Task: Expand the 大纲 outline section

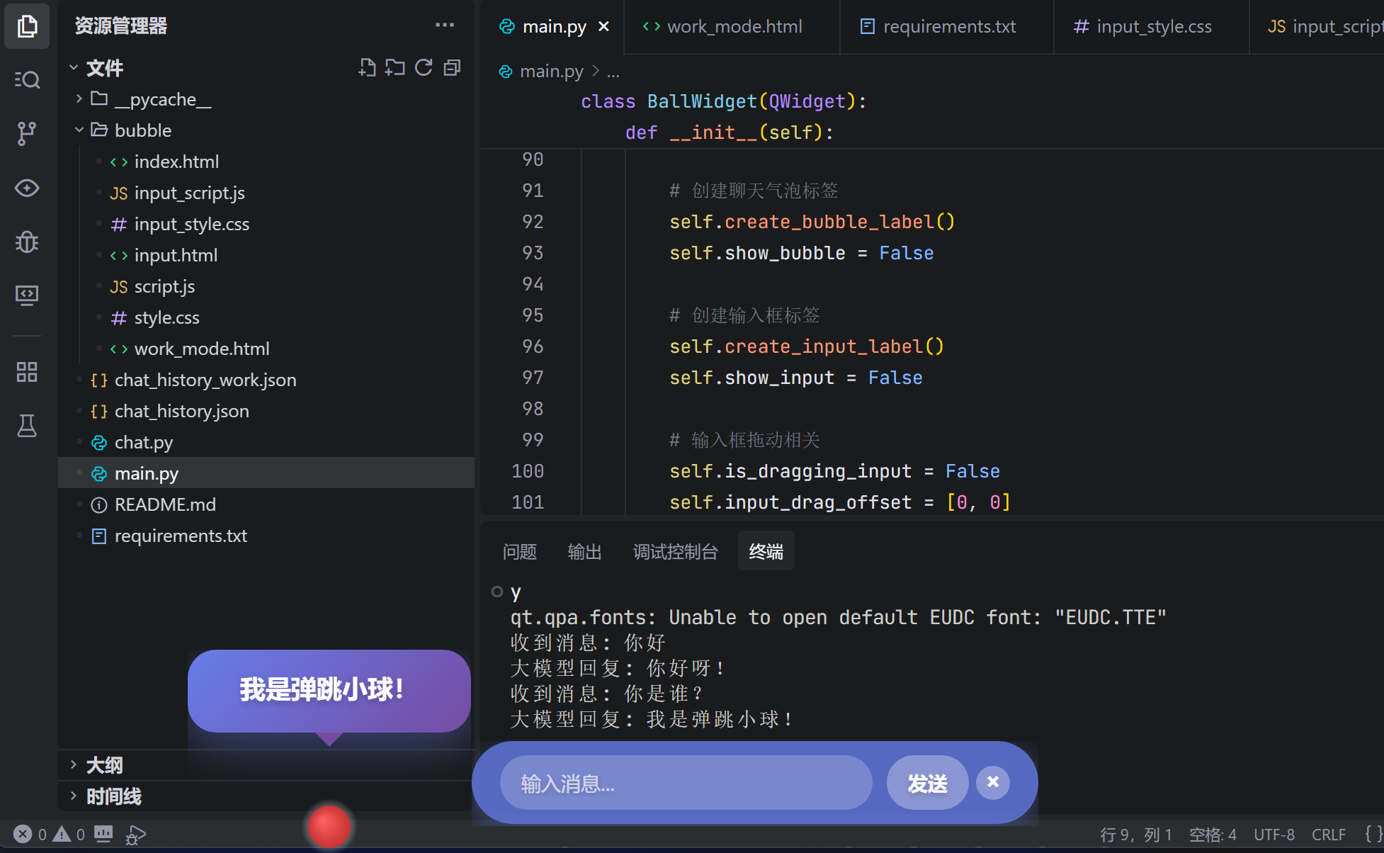Action: pos(74,765)
